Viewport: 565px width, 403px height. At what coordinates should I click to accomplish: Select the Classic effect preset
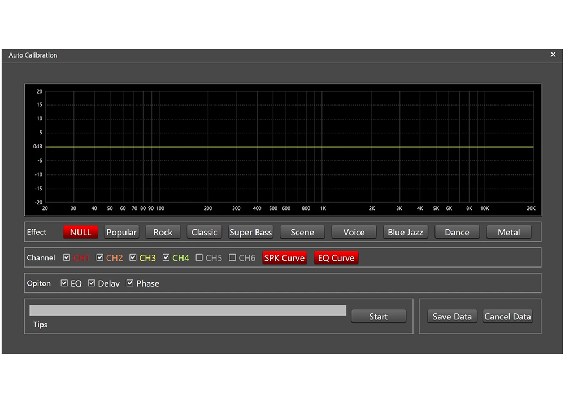point(204,232)
